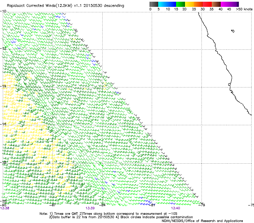Image resolution: width=254 pixels, height=223 pixels.
Task: Click the '-78' longitude axis label
Action: tap(202, 205)
